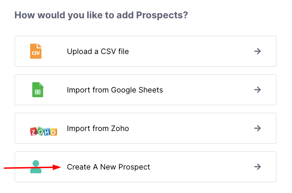Screen dimensions: 292x193
Task: Choose the "Import from Google Sheets" label
Action: pos(115,90)
